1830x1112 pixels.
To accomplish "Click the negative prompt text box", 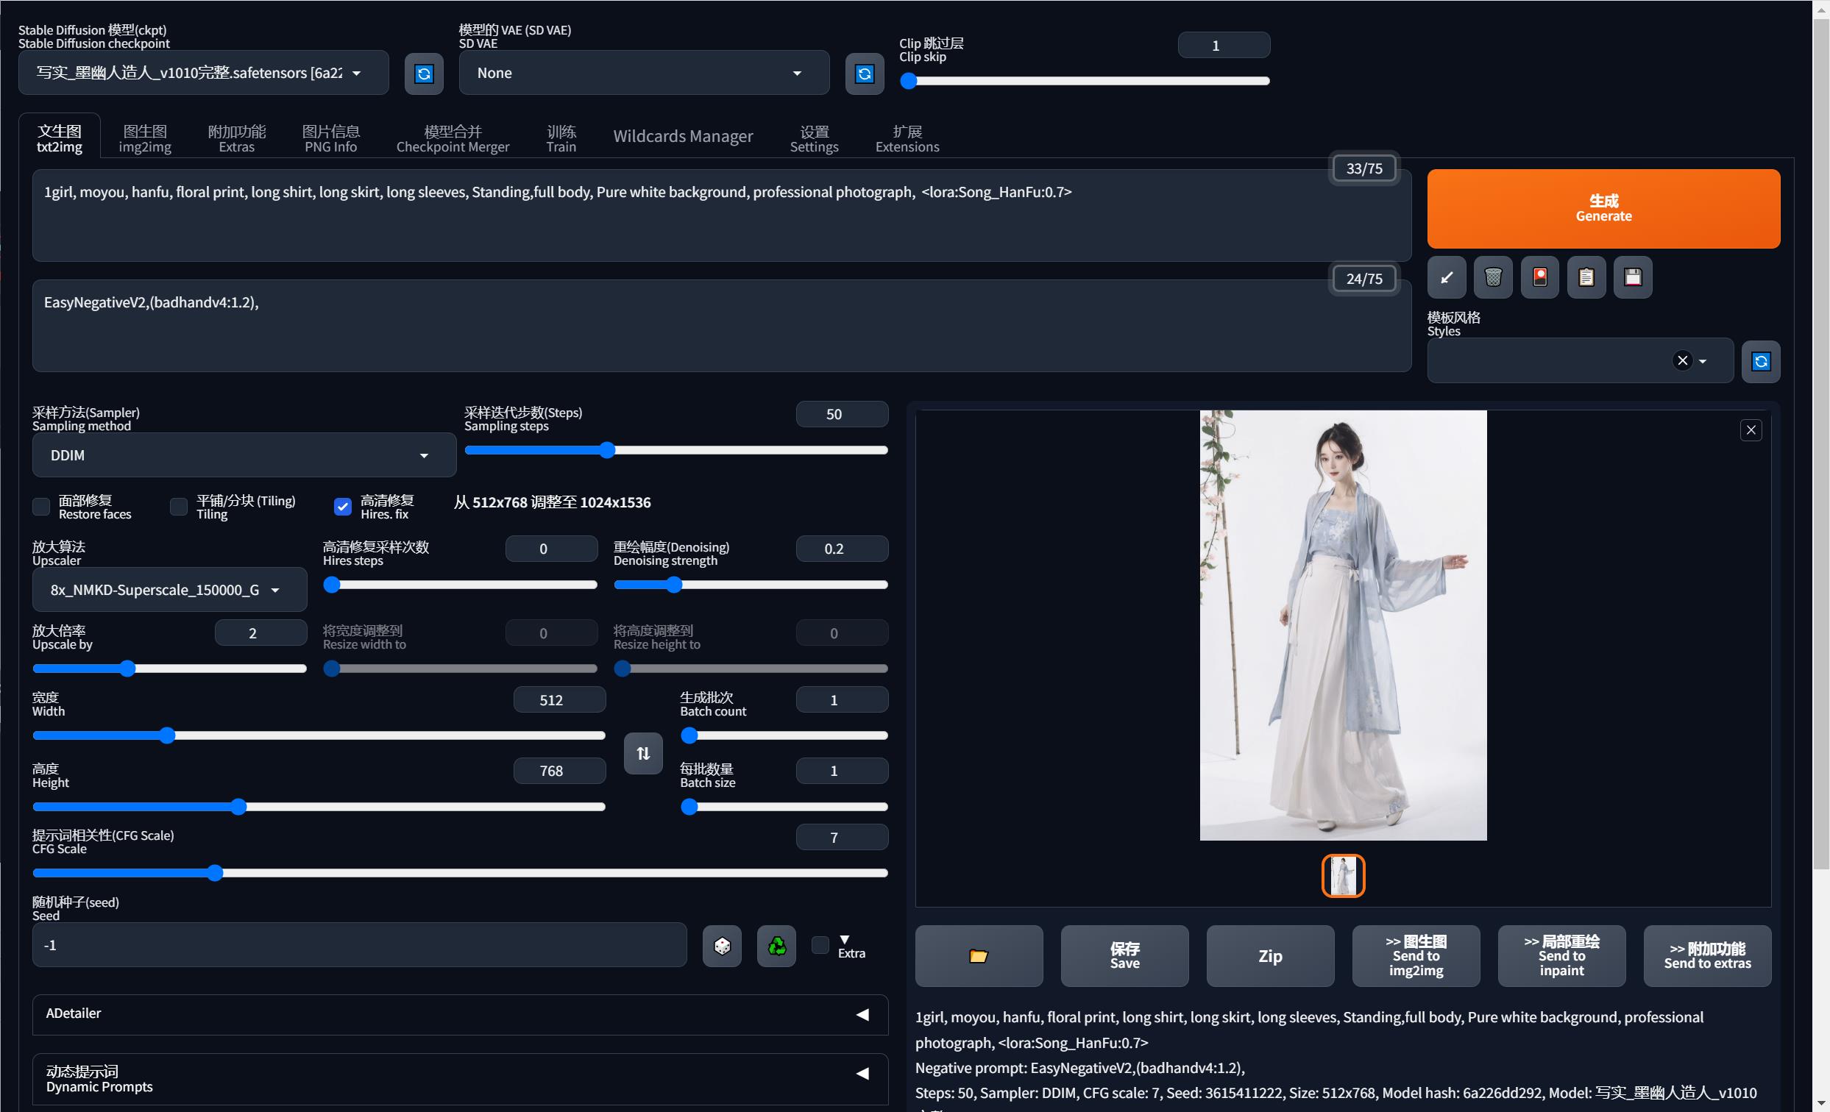I will [x=721, y=325].
